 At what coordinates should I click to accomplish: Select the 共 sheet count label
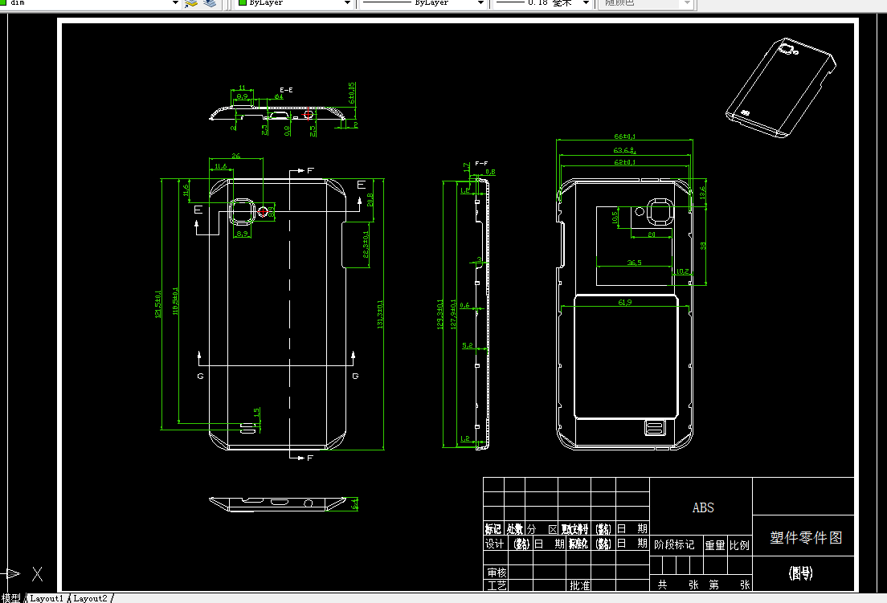662,585
